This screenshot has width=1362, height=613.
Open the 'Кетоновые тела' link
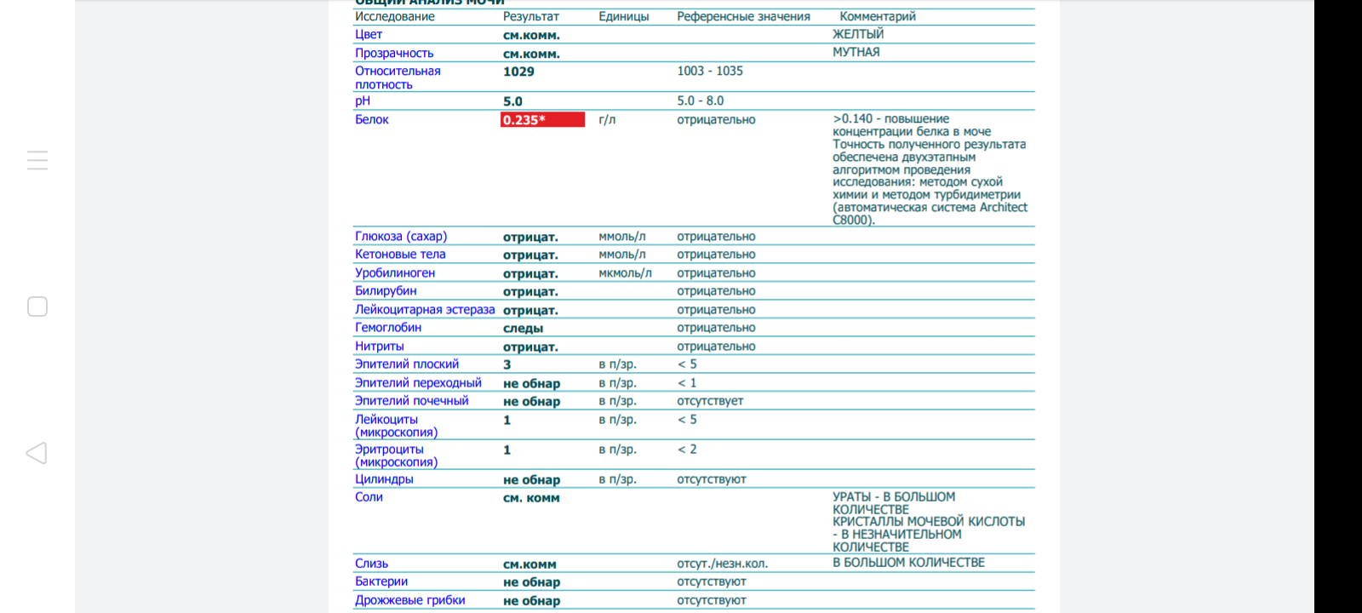point(400,255)
